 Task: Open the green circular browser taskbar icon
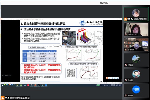tap(21, 85)
